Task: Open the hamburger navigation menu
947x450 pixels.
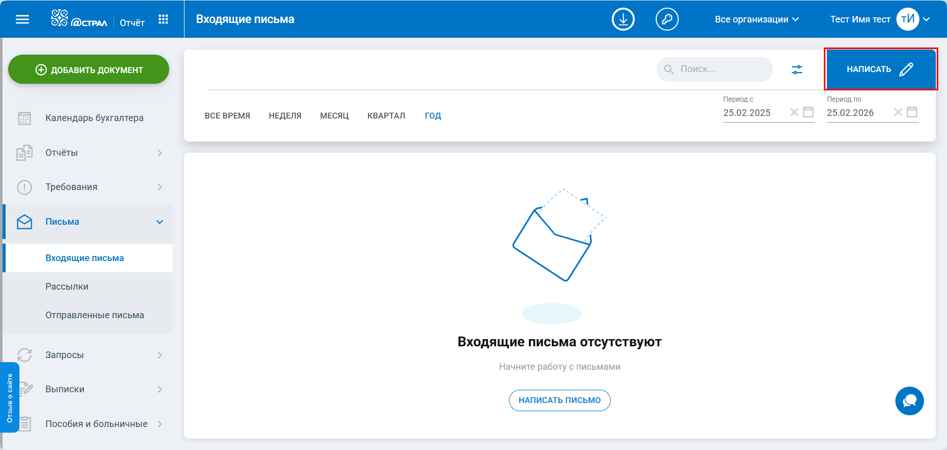Action: pyautogui.click(x=22, y=19)
